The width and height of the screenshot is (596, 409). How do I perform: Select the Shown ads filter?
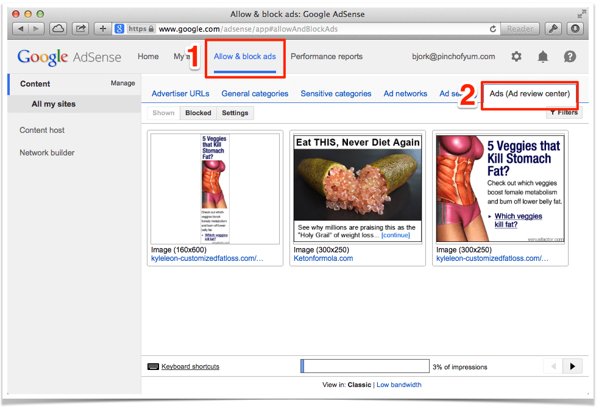pyautogui.click(x=163, y=113)
